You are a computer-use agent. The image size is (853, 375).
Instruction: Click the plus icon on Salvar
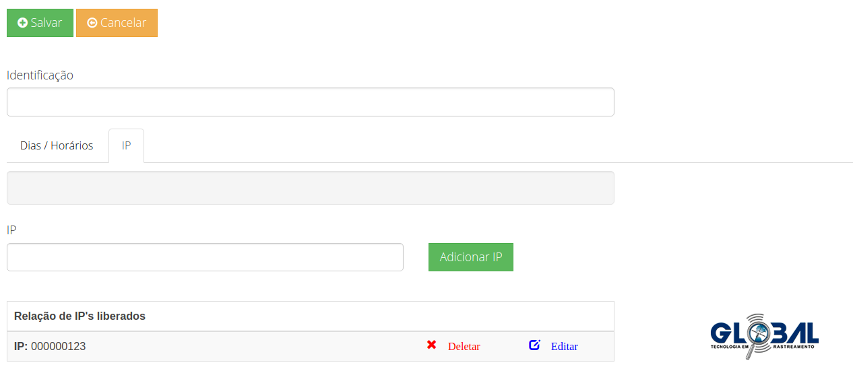(x=22, y=23)
